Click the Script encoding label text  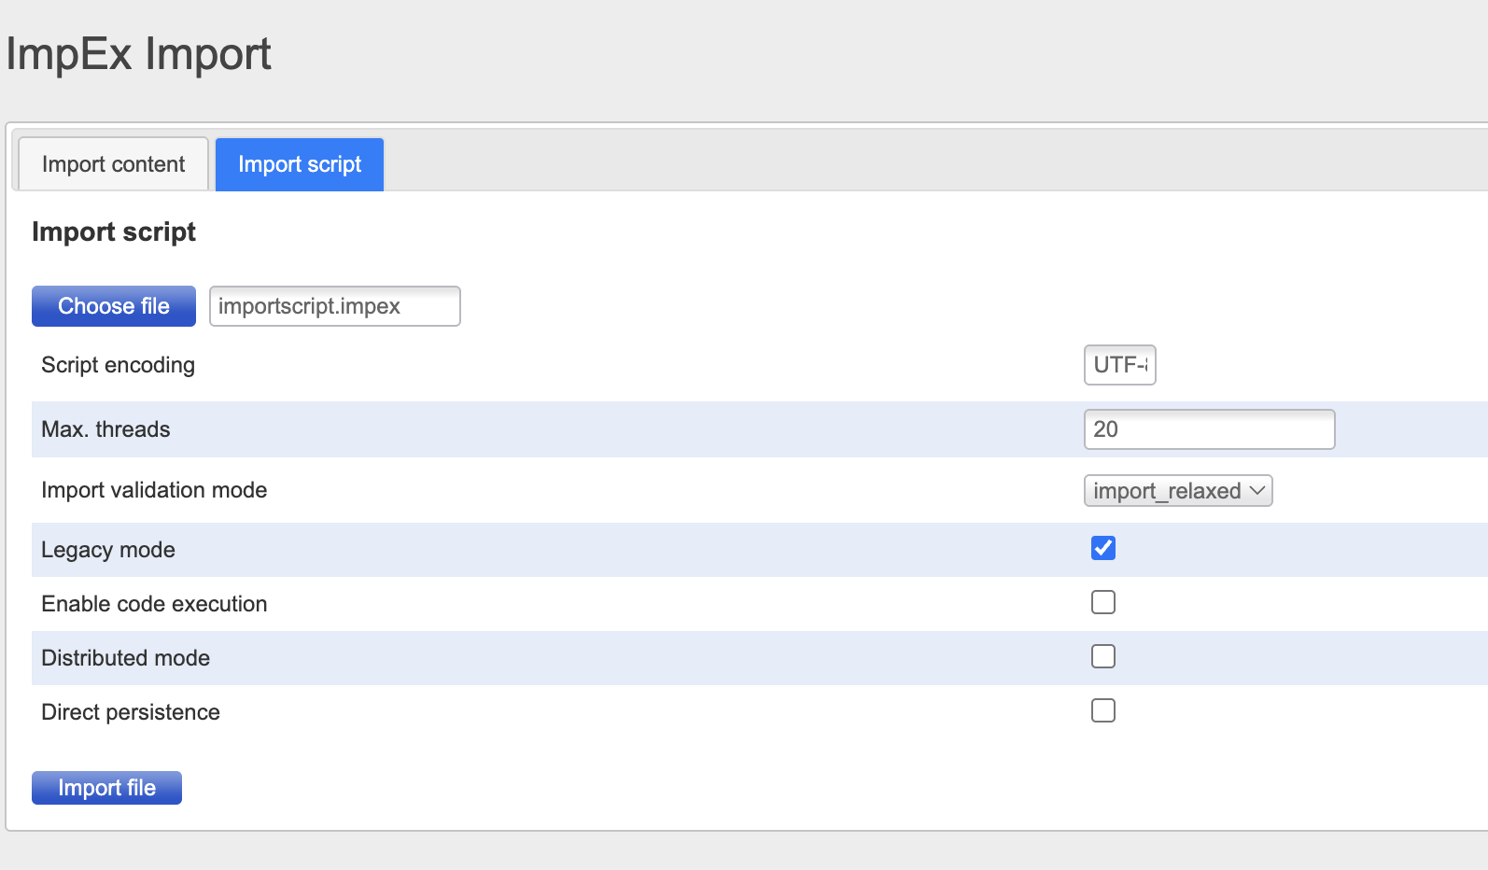118,365
